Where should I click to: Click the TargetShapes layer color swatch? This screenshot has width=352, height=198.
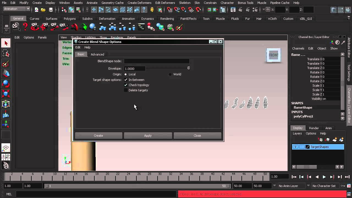pos(308,147)
